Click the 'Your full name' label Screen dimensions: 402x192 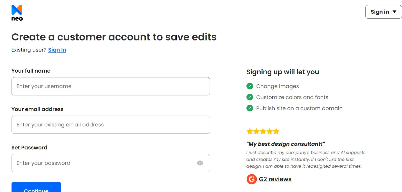(31, 71)
